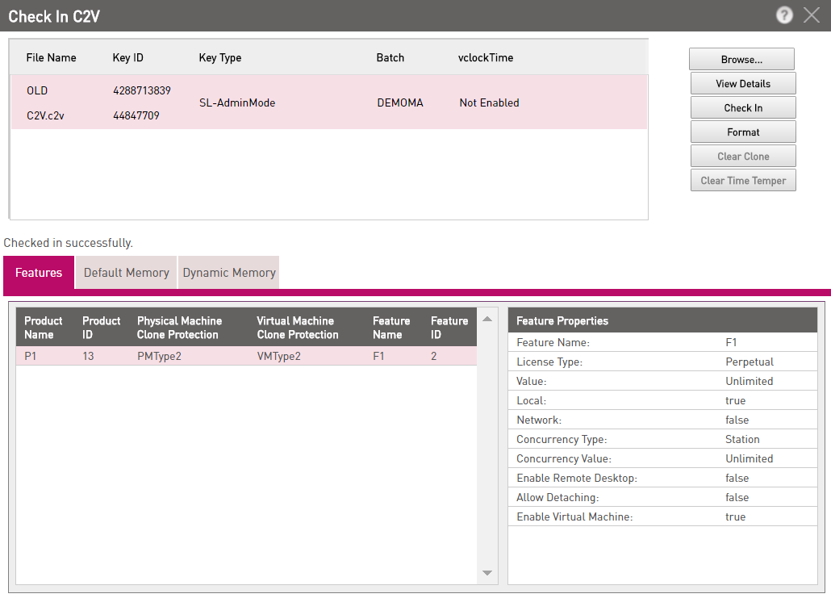This screenshot has height=598, width=831.
Task: Select the Features tab
Action: (39, 273)
